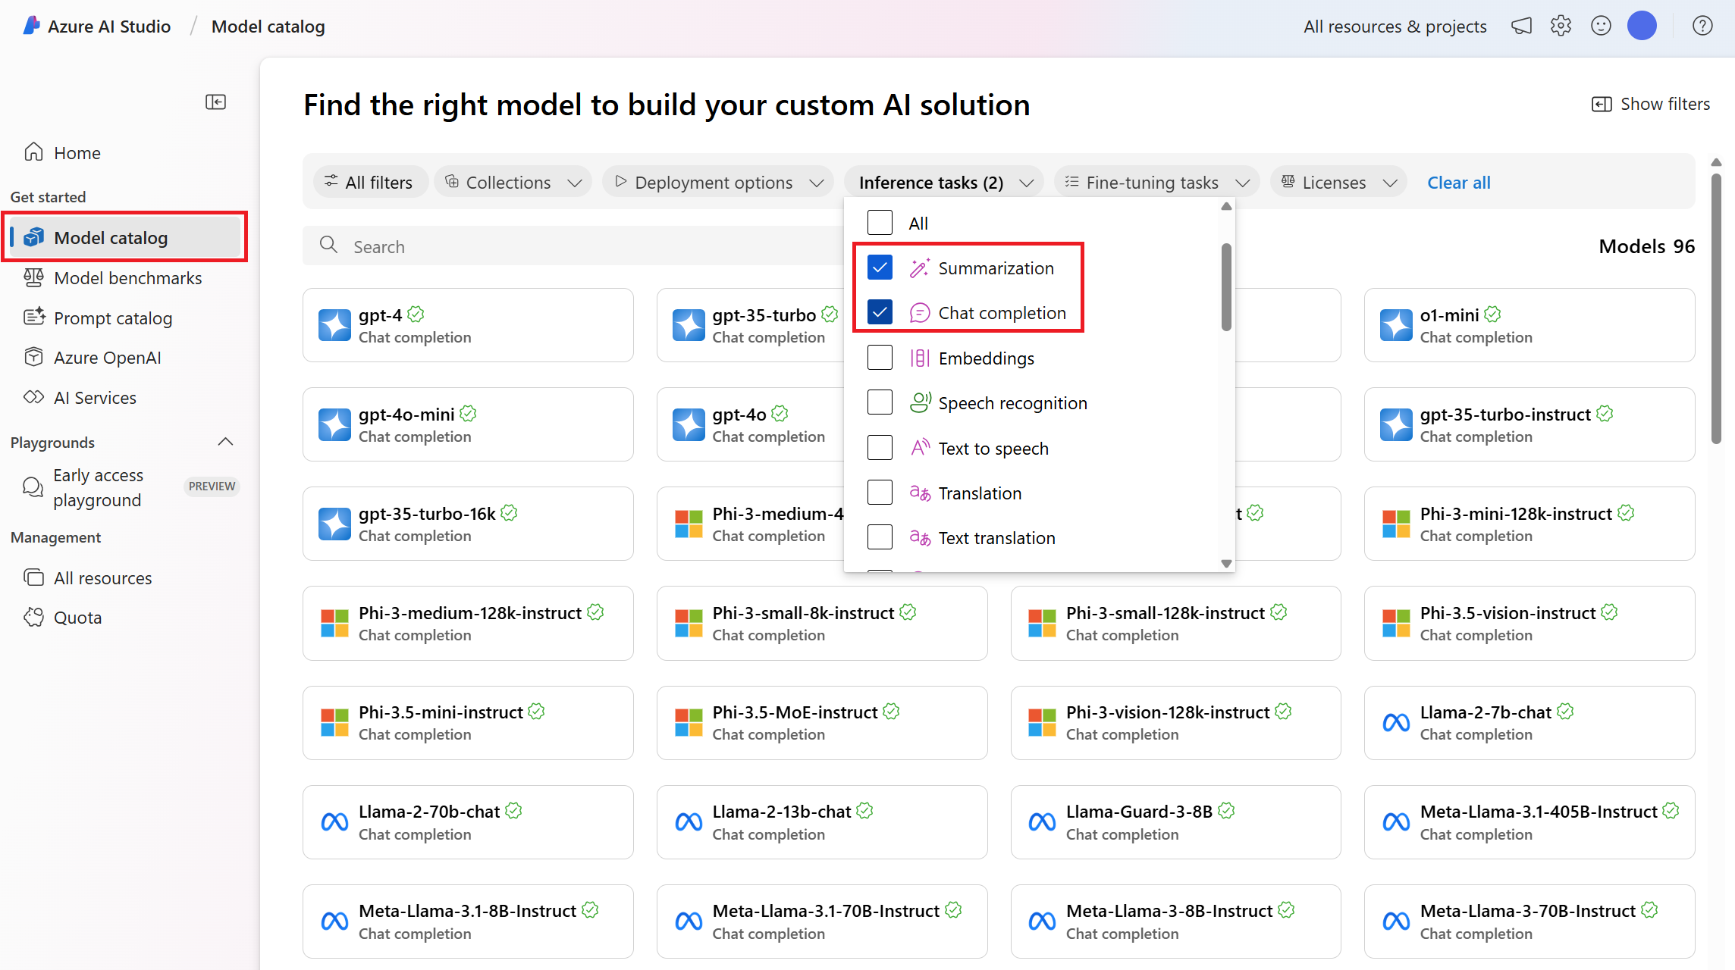Click the search magnifier icon
This screenshot has width=1735, height=970.
click(x=328, y=245)
